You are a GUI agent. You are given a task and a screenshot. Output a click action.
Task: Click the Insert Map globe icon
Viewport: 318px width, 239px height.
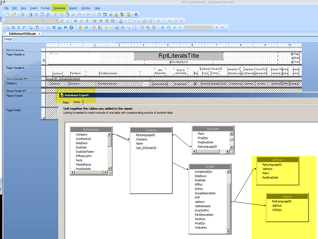66,28
